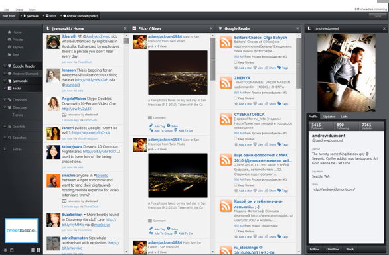Open Tags for Editors Choice: Olga Babych
This screenshot has height=255, width=389.
point(283,68)
